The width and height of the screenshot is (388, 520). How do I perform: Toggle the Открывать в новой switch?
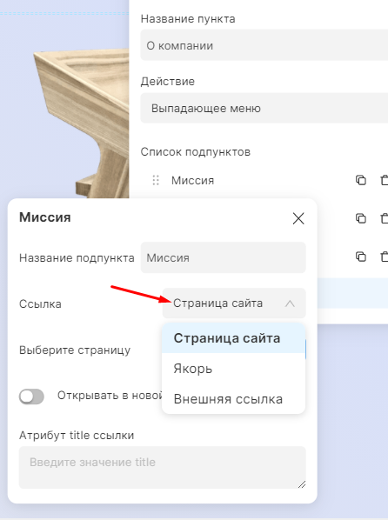31,397
